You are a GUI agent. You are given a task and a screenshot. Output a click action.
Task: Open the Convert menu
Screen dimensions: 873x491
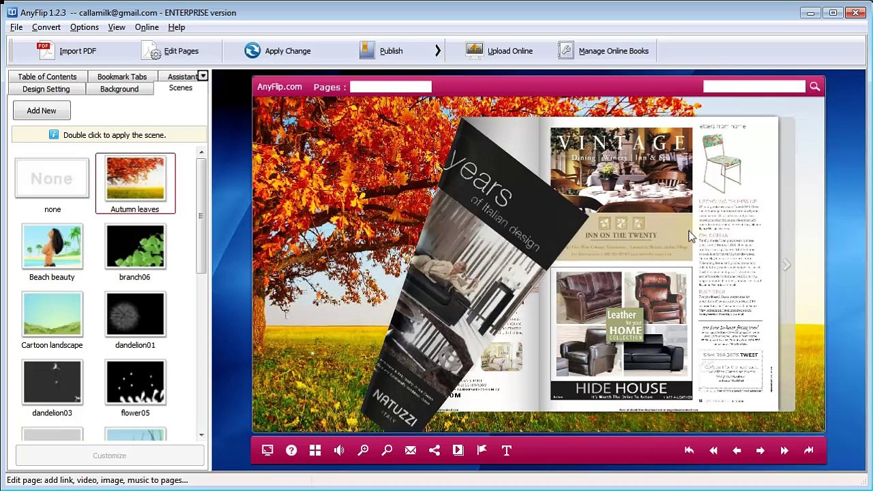[x=46, y=27]
